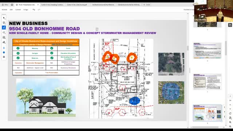
Task: Click the Stormwater Management table cell
Action: [x=35, y=63]
